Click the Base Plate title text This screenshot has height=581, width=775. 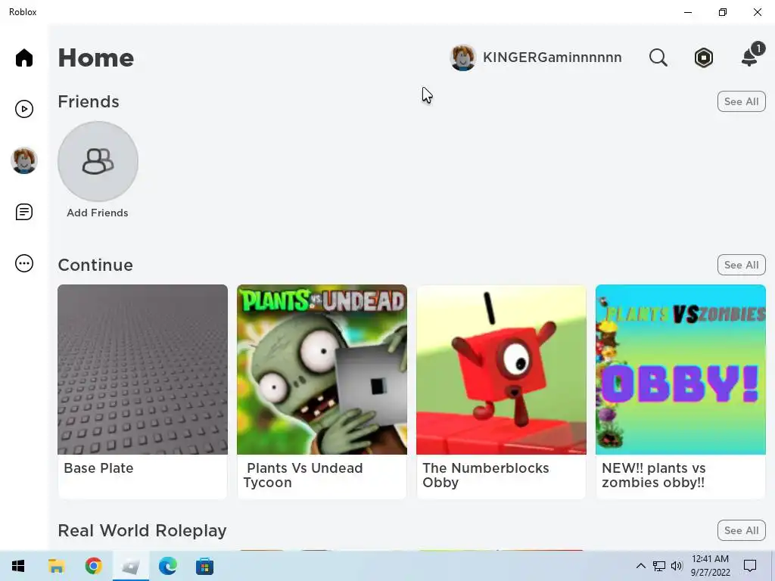click(98, 468)
